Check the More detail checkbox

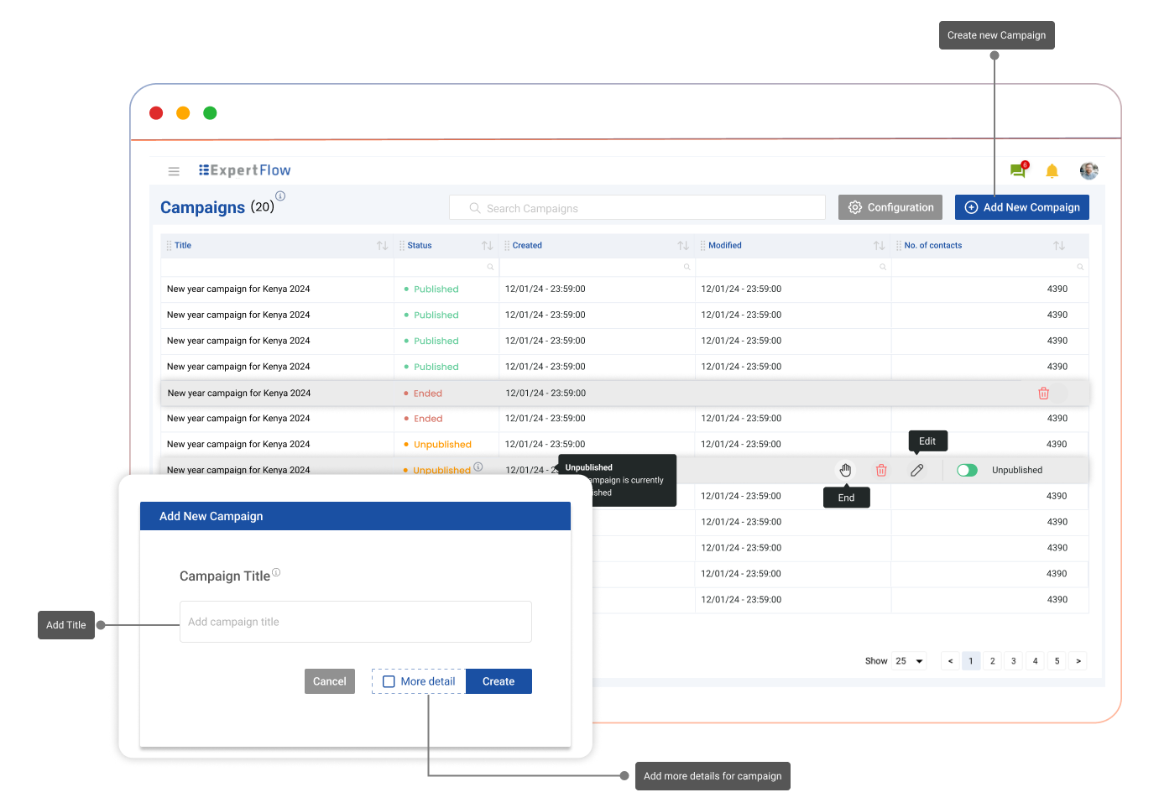click(x=389, y=682)
